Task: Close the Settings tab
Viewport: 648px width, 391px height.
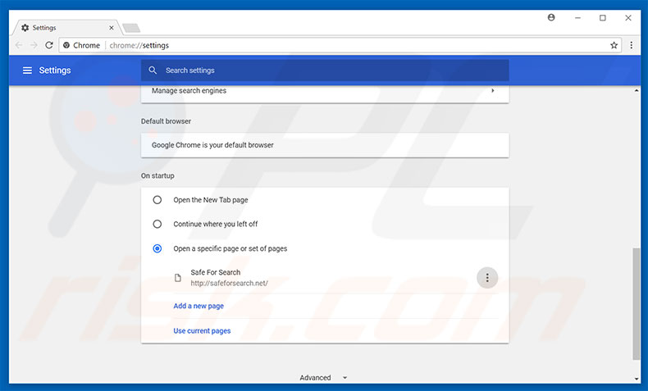Action: click(112, 28)
